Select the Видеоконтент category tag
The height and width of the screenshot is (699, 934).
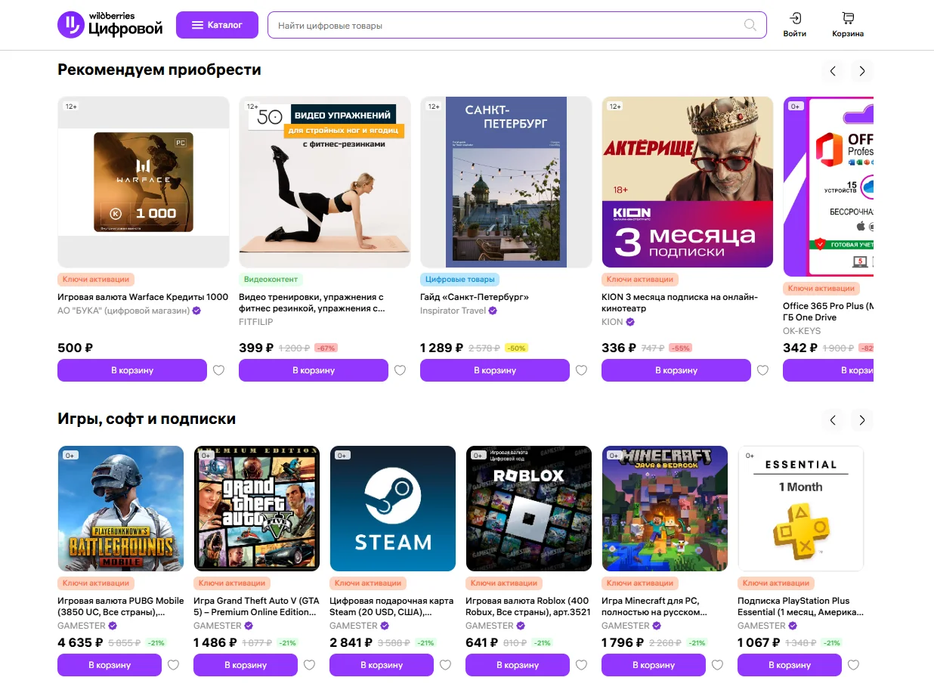[271, 280]
